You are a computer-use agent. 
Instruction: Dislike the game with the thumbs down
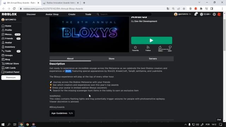(170, 47)
